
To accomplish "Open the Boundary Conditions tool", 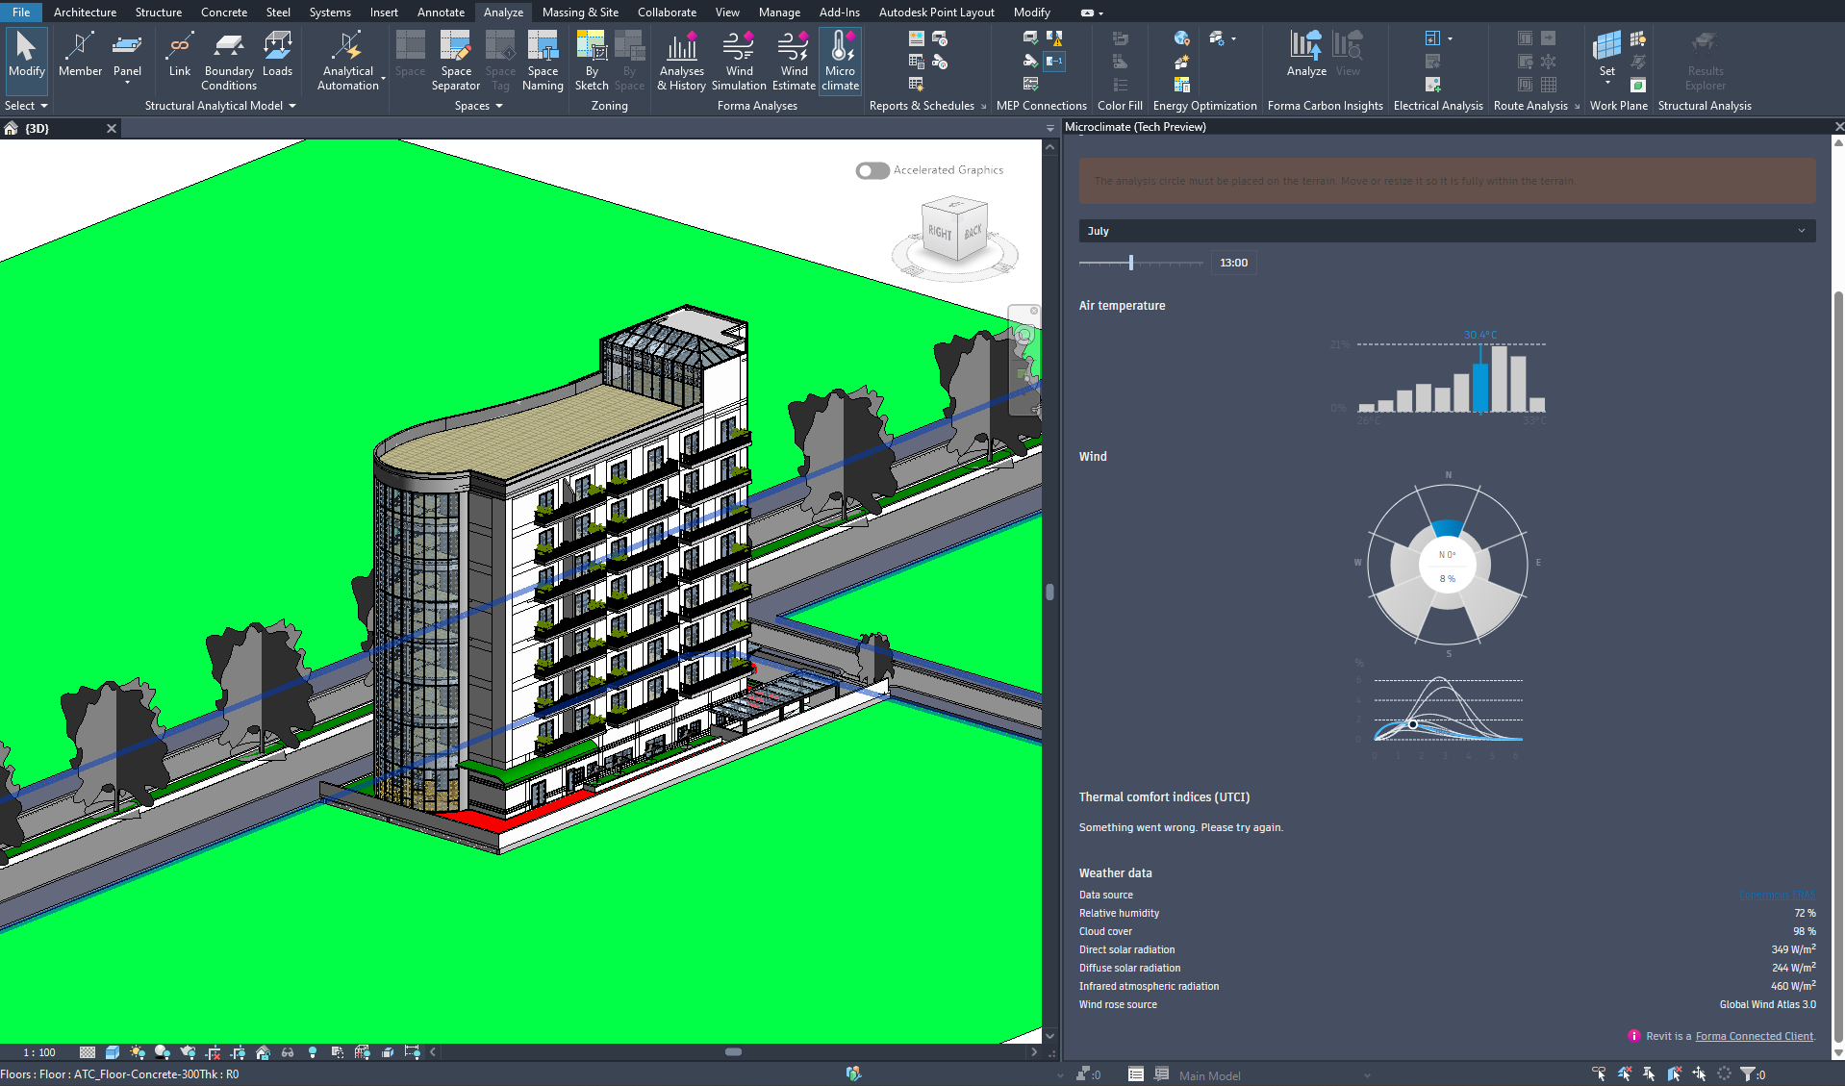I will pos(229,61).
